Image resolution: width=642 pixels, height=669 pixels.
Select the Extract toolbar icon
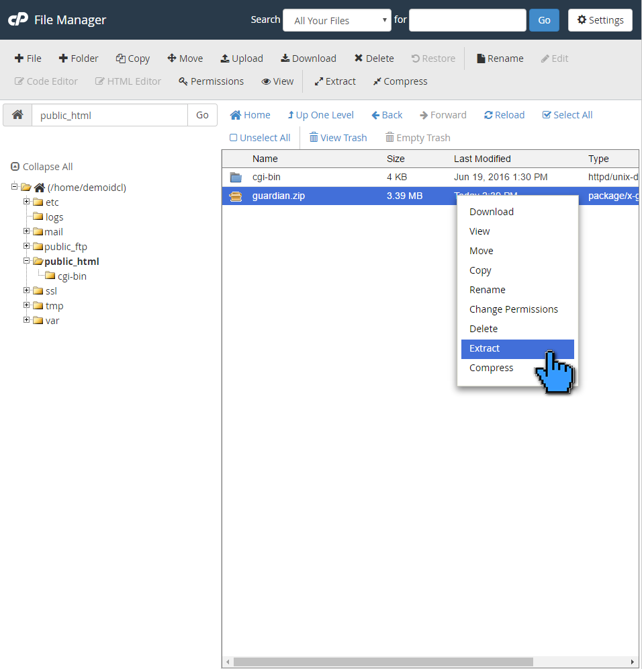[x=334, y=81]
